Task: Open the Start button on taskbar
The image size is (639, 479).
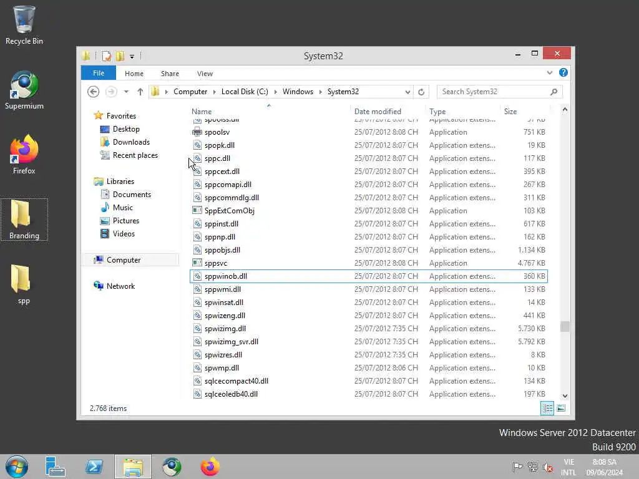Action: click(x=17, y=467)
